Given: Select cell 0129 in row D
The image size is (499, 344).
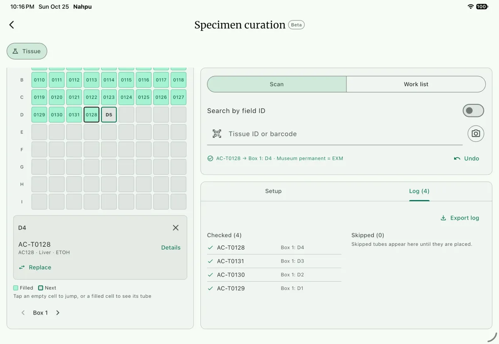Looking at the screenshot, I should (x=40, y=115).
